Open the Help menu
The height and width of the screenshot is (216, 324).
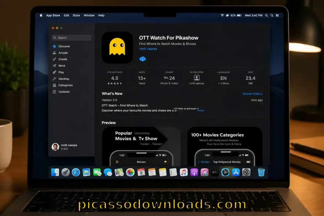pyautogui.click(x=101, y=15)
